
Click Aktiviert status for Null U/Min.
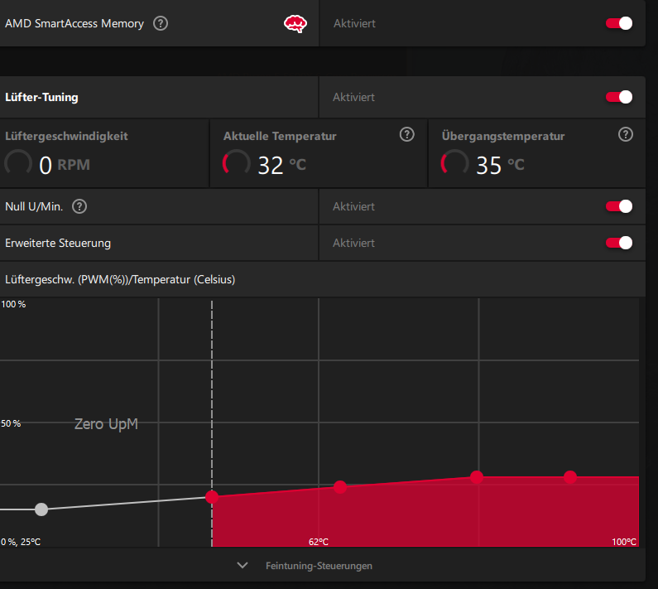point(353,207)
